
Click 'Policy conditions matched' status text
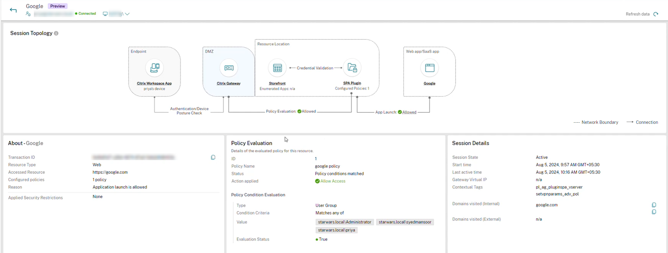click(339, 174)
